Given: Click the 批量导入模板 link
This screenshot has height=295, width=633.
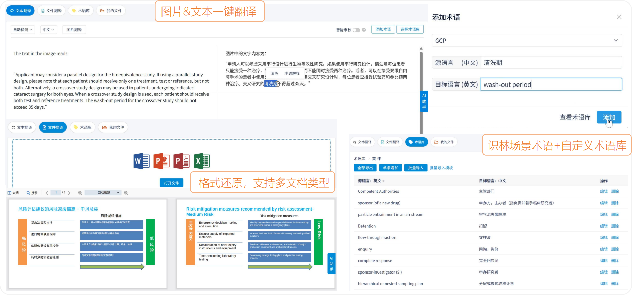Looking at the screenshot, I should (x=441, y=168).
